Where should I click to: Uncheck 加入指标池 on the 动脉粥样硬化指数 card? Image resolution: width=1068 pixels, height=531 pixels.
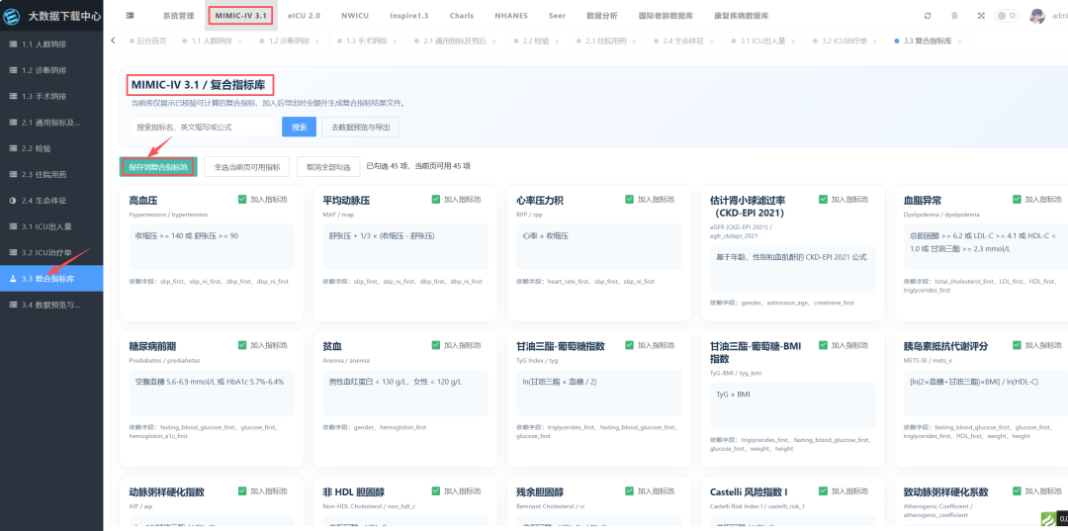242,490
